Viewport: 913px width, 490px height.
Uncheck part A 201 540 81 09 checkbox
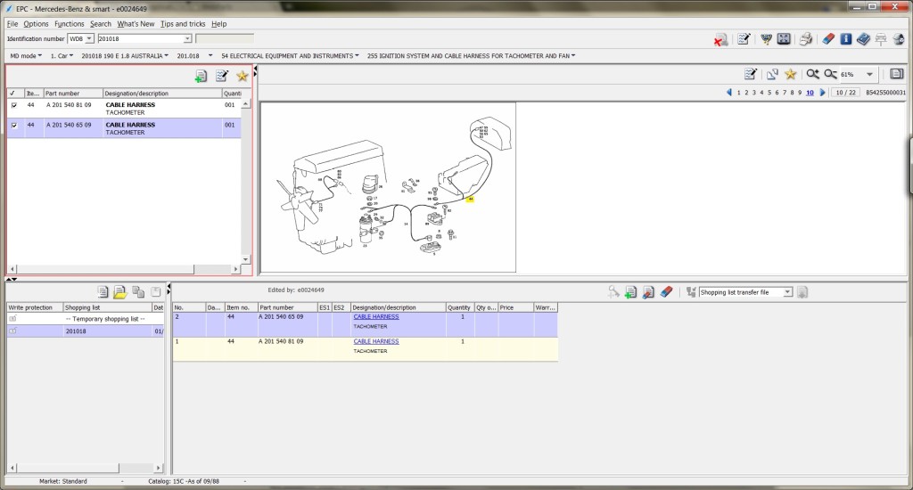tap(14, 105)
